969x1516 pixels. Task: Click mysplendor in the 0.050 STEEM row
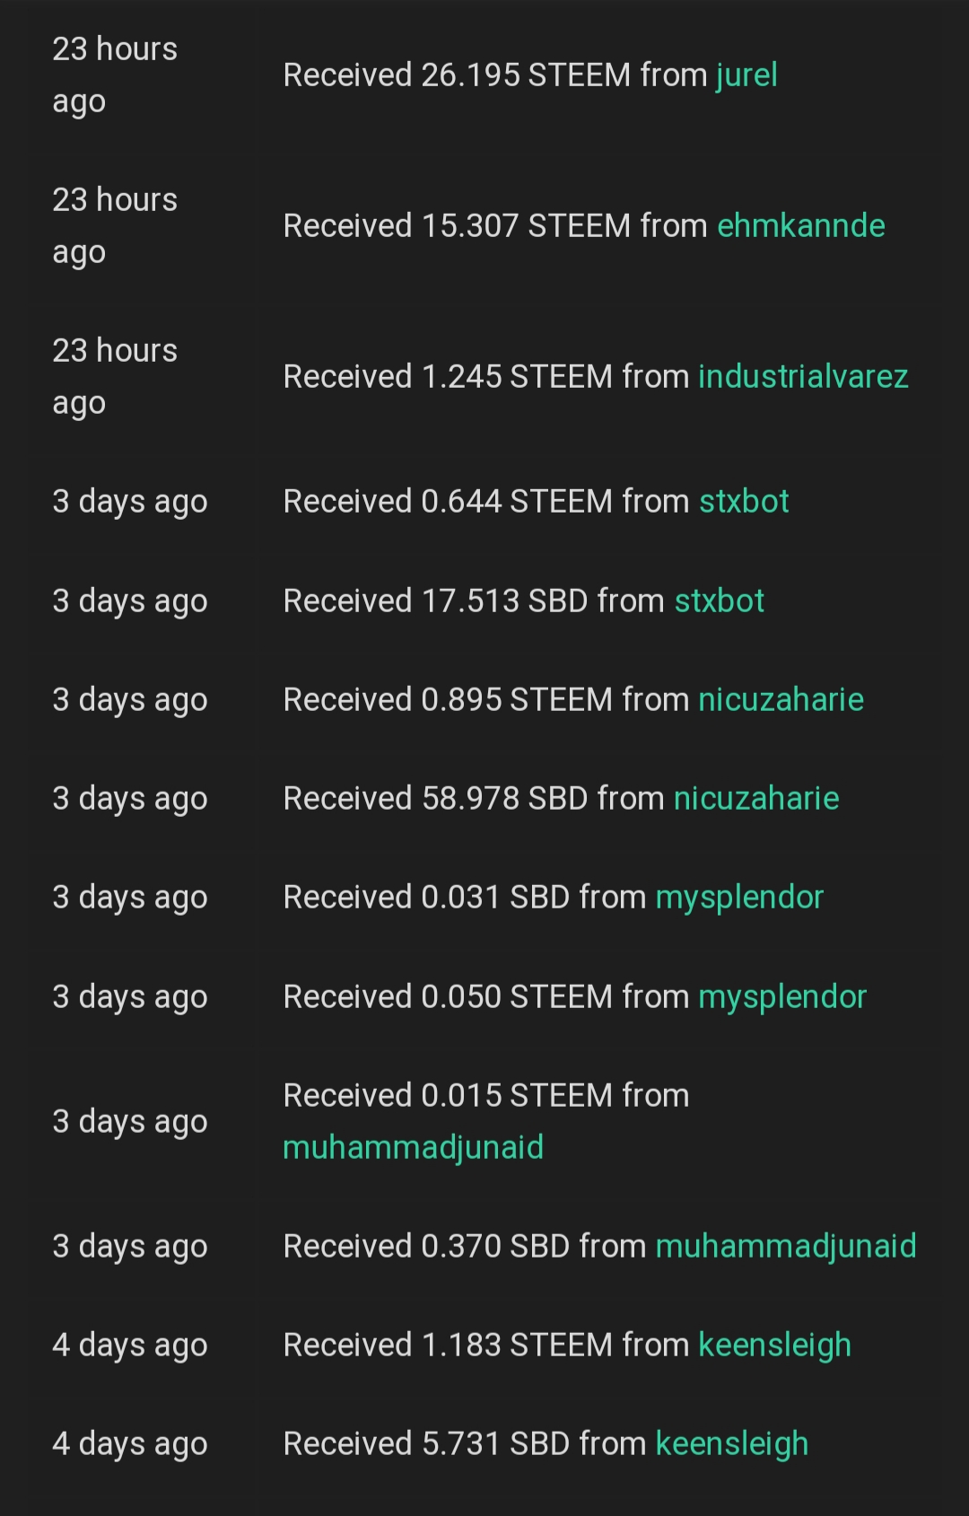pos(782,997)
